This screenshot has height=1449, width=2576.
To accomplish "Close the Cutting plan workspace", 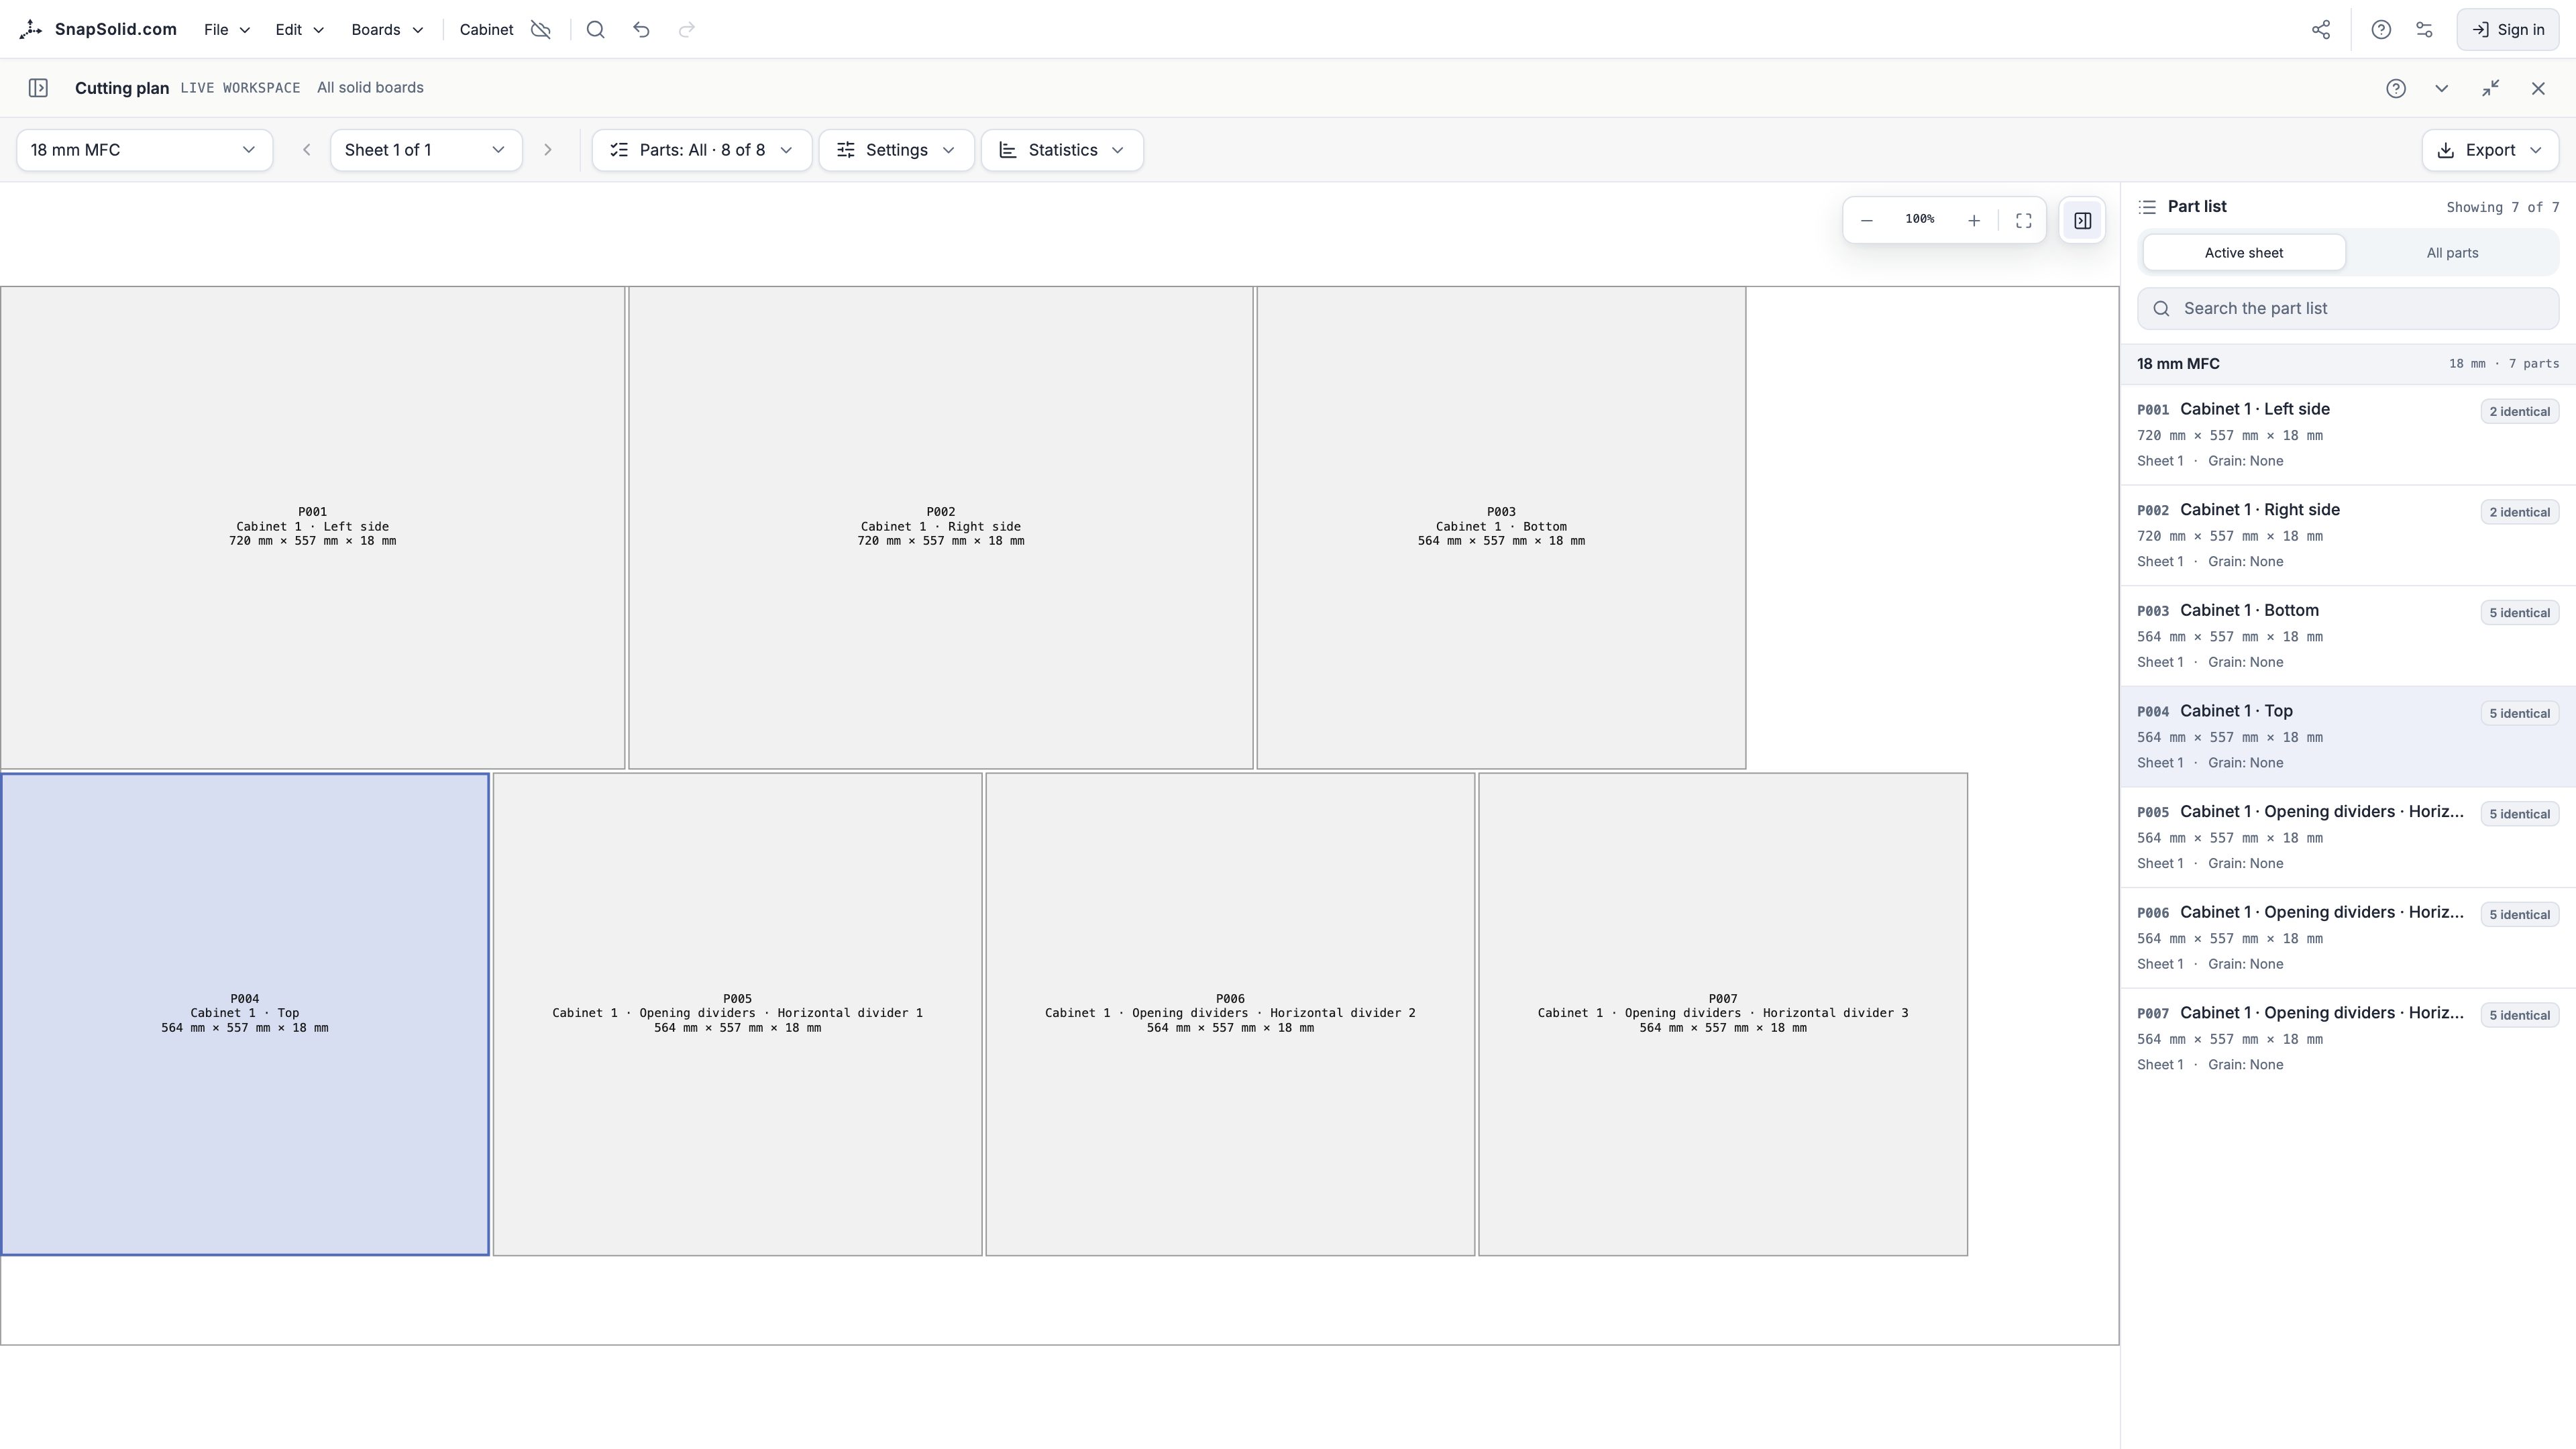I will point(2538,88).
